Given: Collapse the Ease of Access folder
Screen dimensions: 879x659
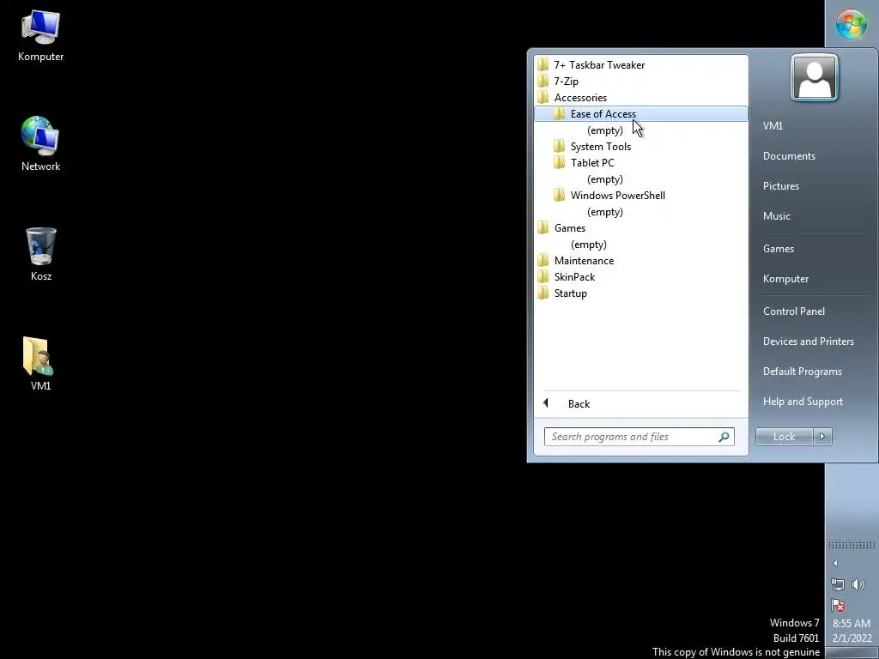Looking at the screenshot, I should (x=640, y=114).
